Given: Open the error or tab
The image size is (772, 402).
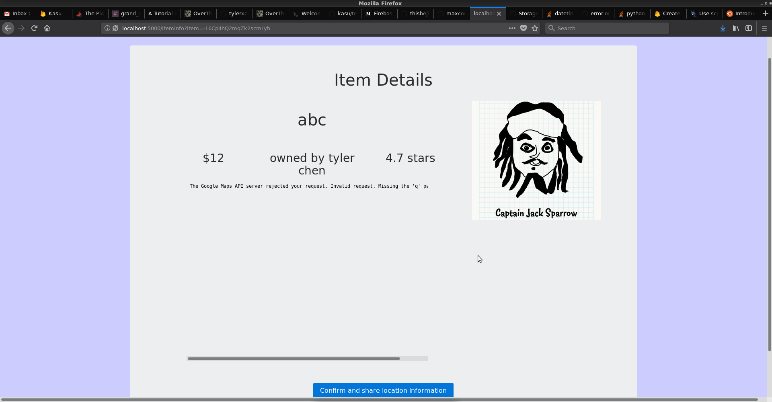Looking at the screenshot, I should (597, 13).
